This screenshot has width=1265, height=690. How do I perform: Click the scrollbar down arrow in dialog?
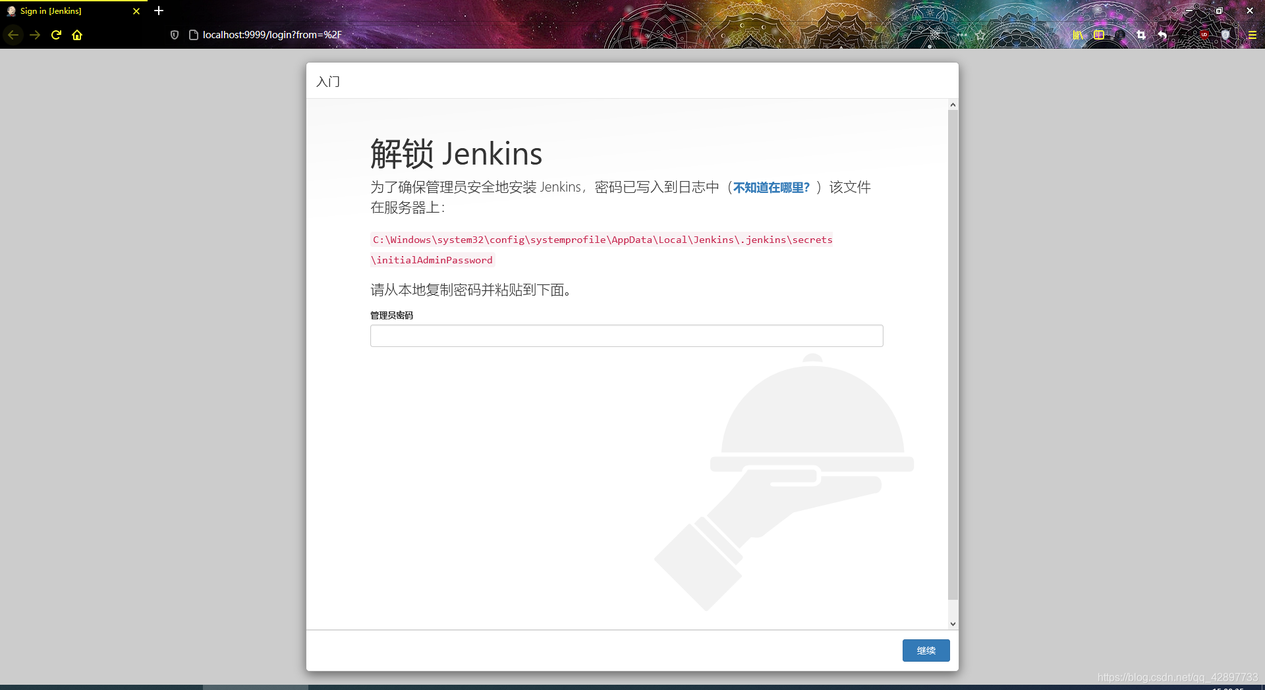(953, 624)
